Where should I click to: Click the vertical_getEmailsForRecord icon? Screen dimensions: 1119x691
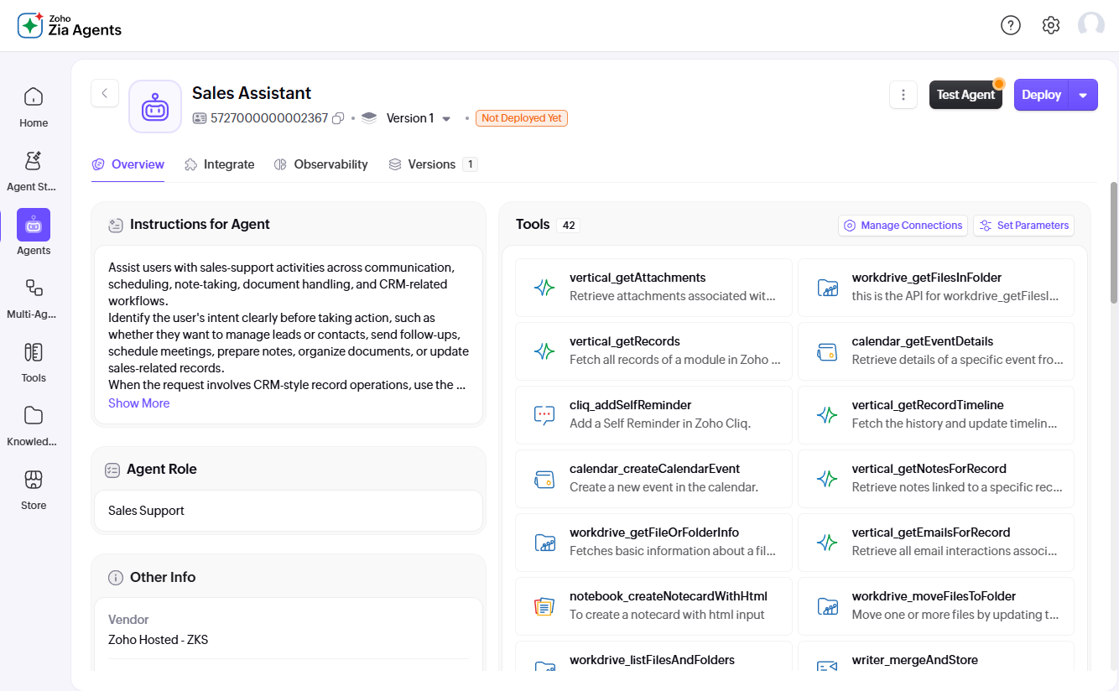point(828,543)
